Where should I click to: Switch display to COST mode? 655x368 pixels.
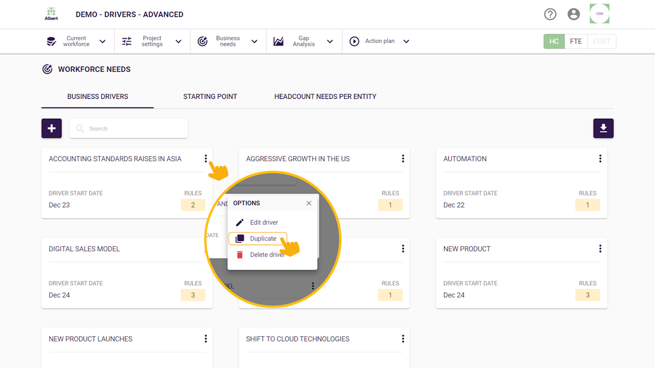(602, 41)
